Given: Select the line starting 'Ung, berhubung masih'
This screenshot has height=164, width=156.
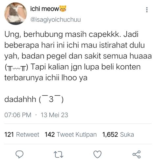Looking at the screenshot, I should (x=71, y=34).
